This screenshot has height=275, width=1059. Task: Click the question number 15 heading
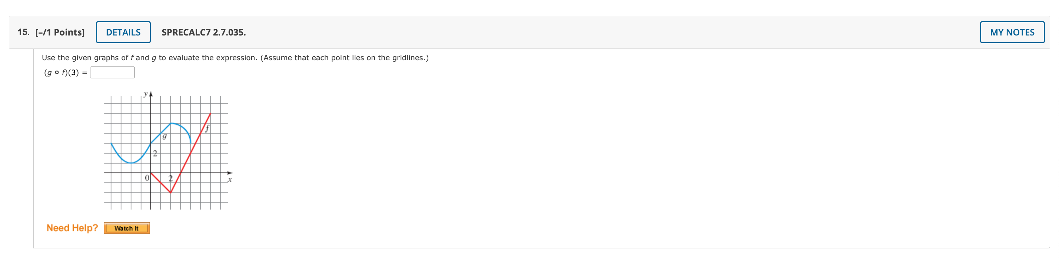pyautogui.click(x=23, y=32)
